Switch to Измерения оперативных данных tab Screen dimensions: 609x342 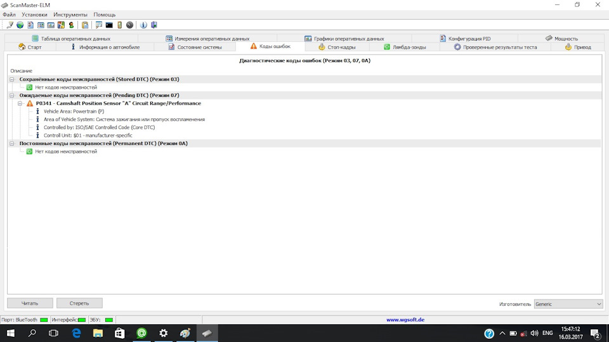click(207, 39)
